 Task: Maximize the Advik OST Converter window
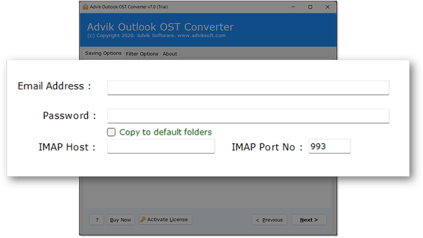point(310,6)
